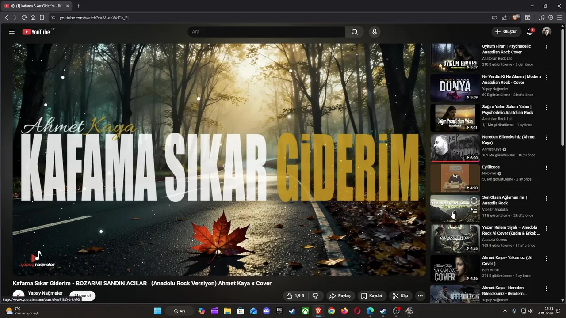
Task: Select the browser address bar URL
Action: pyautogui.click(x=94, y=18)
